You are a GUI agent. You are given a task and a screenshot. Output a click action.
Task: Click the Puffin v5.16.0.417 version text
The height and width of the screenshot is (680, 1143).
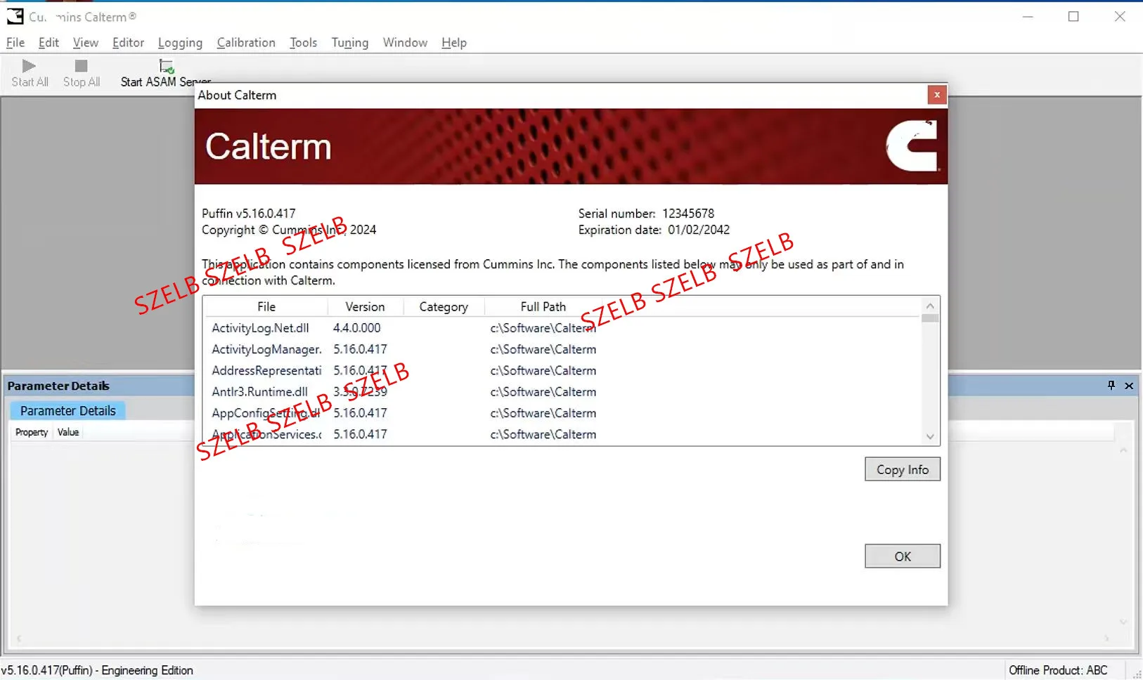point(248,214)
